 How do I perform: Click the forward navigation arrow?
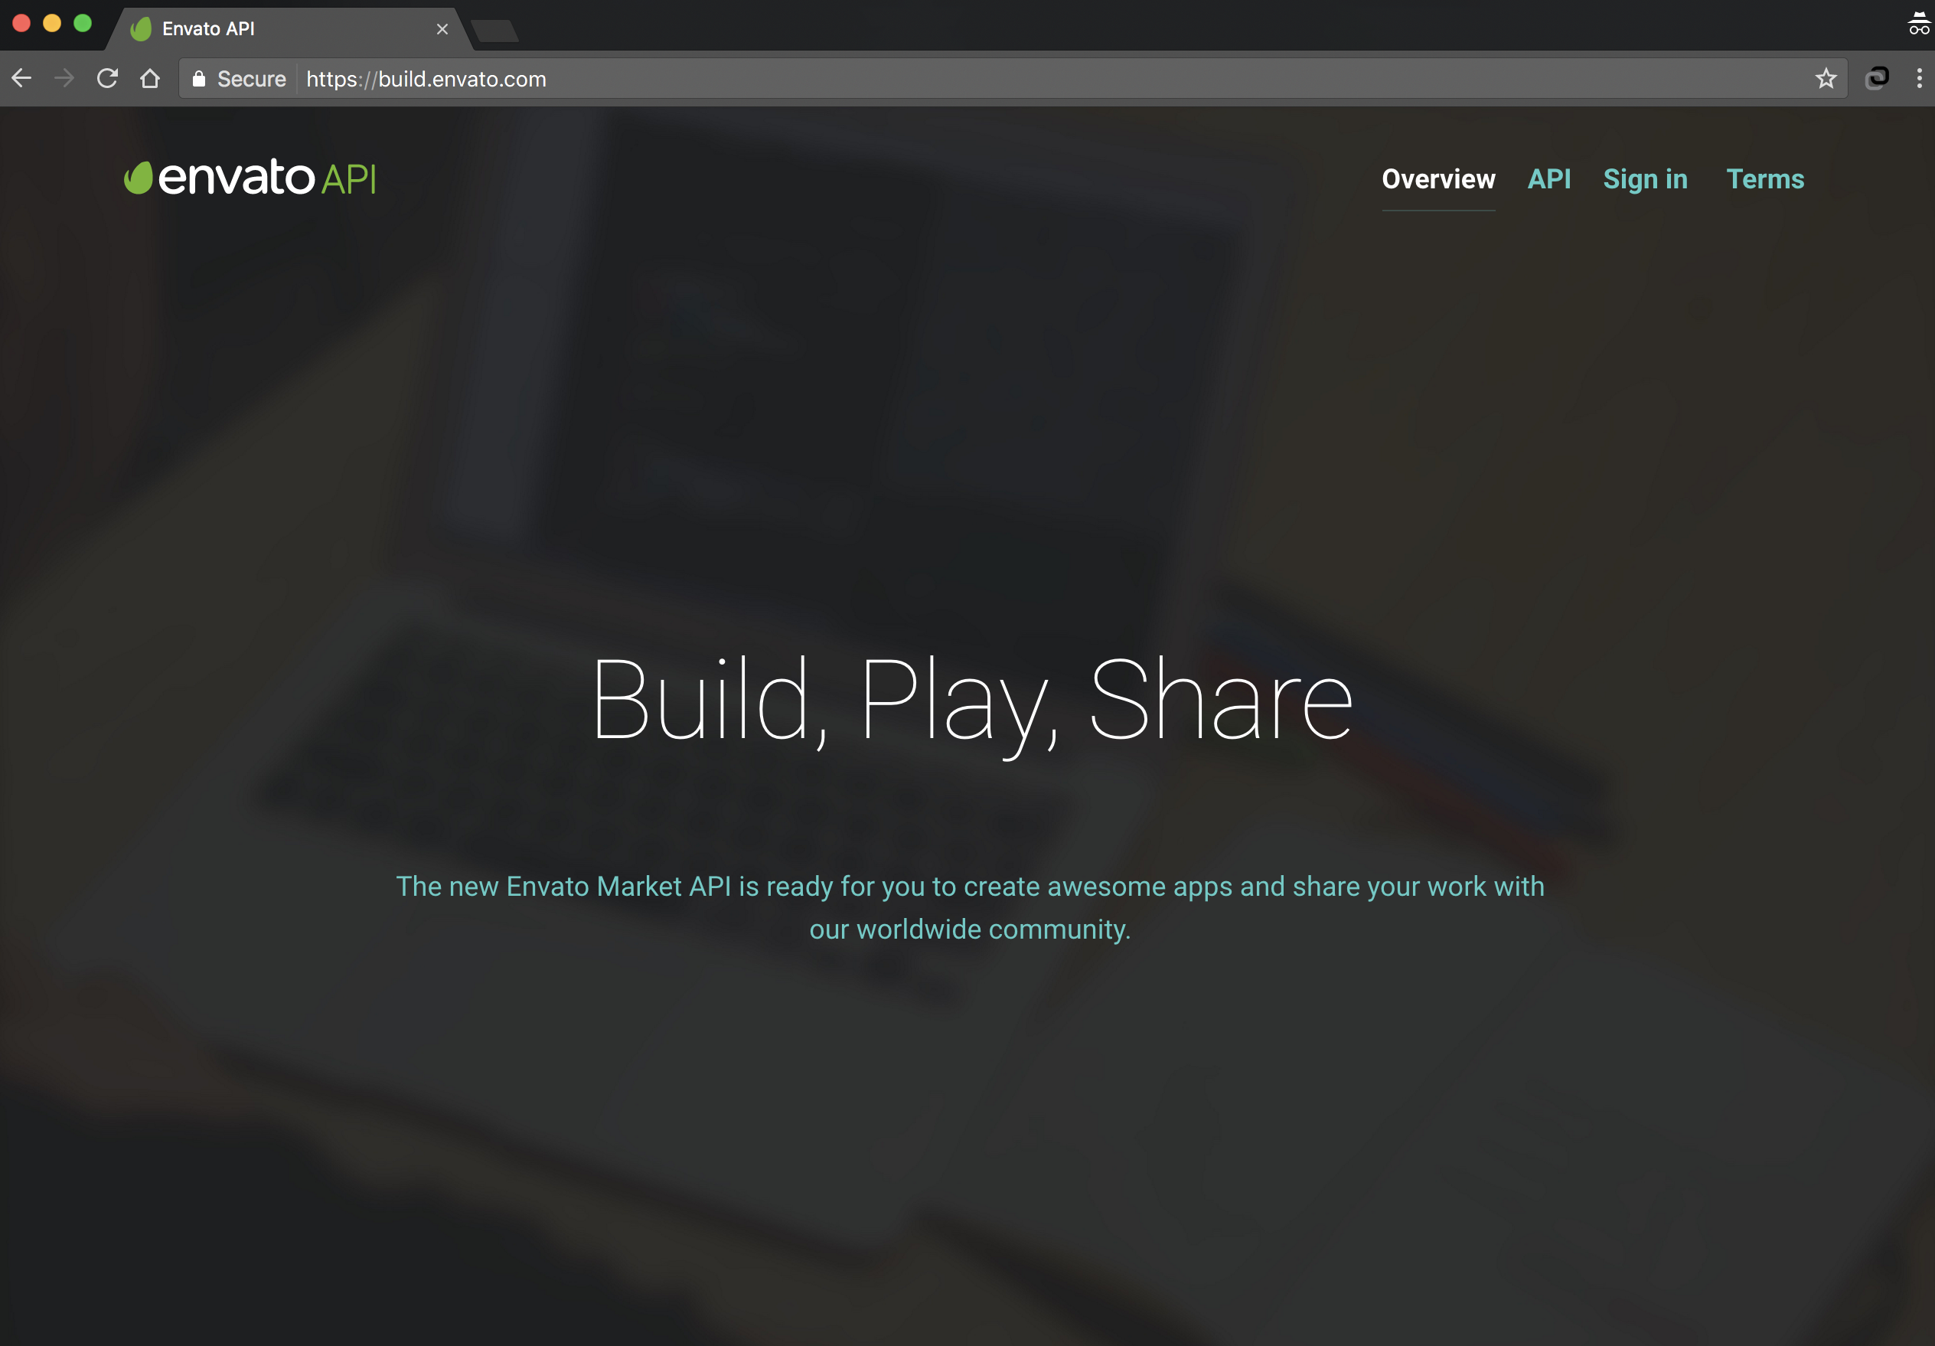(64, 78)
